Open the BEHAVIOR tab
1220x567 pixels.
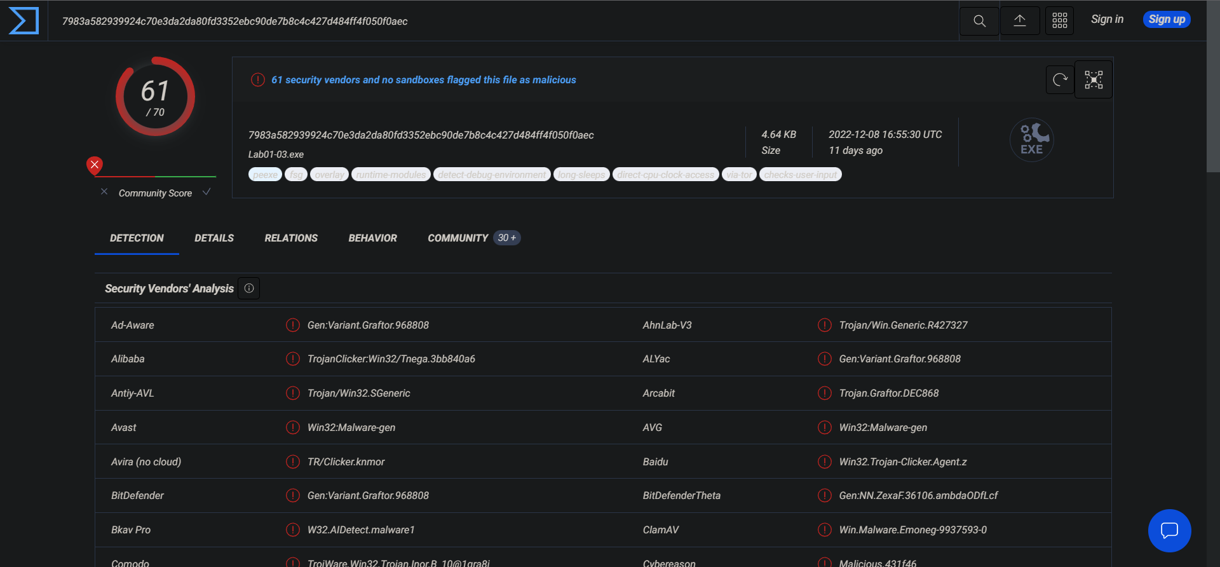coord(372,238)
